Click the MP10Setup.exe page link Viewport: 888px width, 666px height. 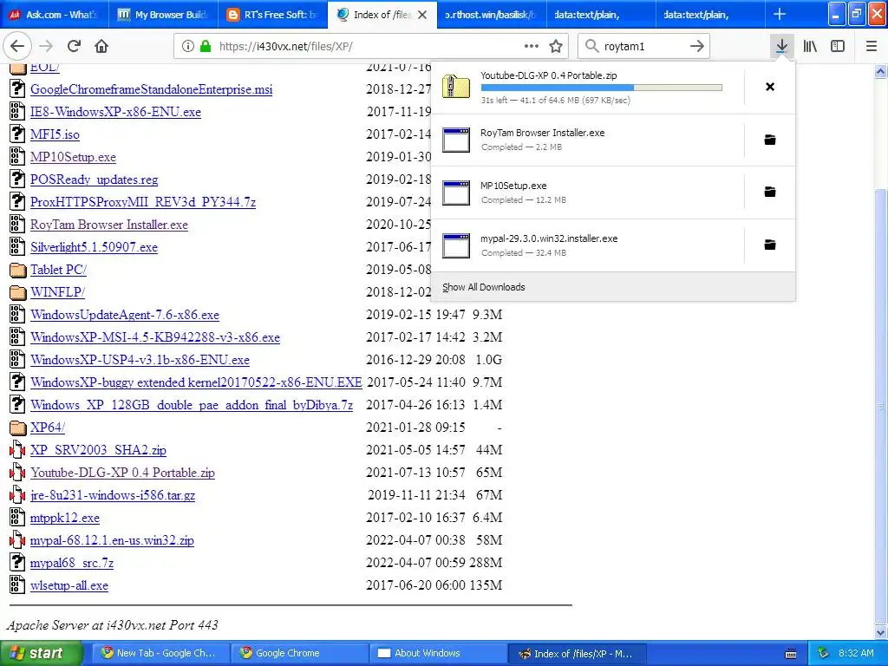pos(73,157)
